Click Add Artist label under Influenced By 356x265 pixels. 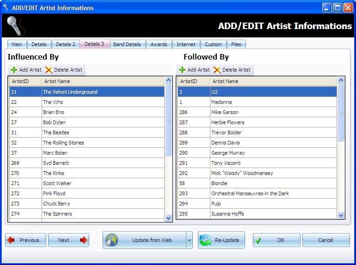pos(31,70)
